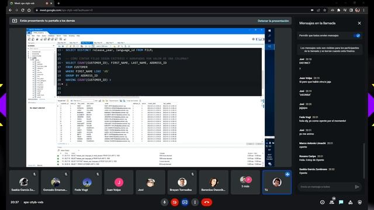Screen dimensions: 374x210
Task: Toggle Permitir que todos envíen mensajes switch
Action: coord(357,36)
